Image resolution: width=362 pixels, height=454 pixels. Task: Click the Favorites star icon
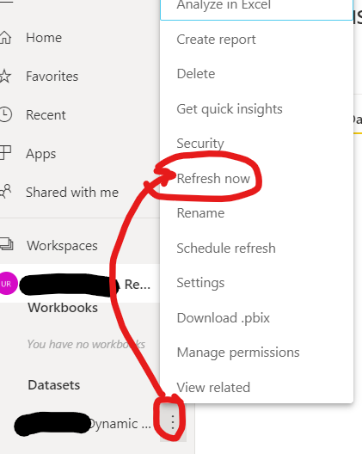coord(5,77)
